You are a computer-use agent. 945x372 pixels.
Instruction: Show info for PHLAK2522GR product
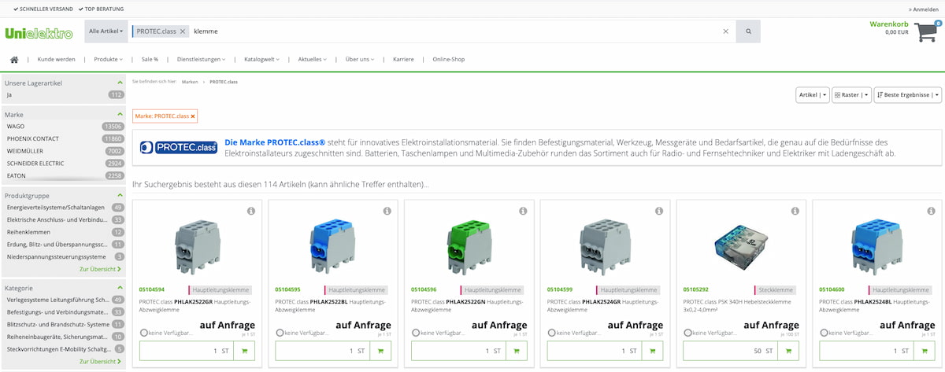pyautogui.click(x=251, y=212)
